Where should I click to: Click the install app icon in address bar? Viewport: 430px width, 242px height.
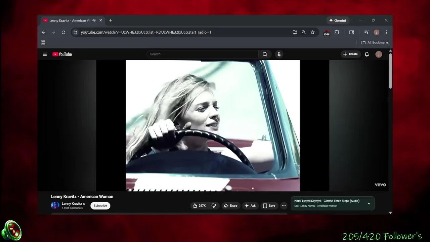pyautogui.click(x=295, y=32)
